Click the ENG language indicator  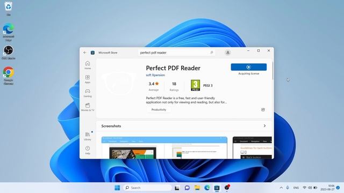tap(296, 188)
